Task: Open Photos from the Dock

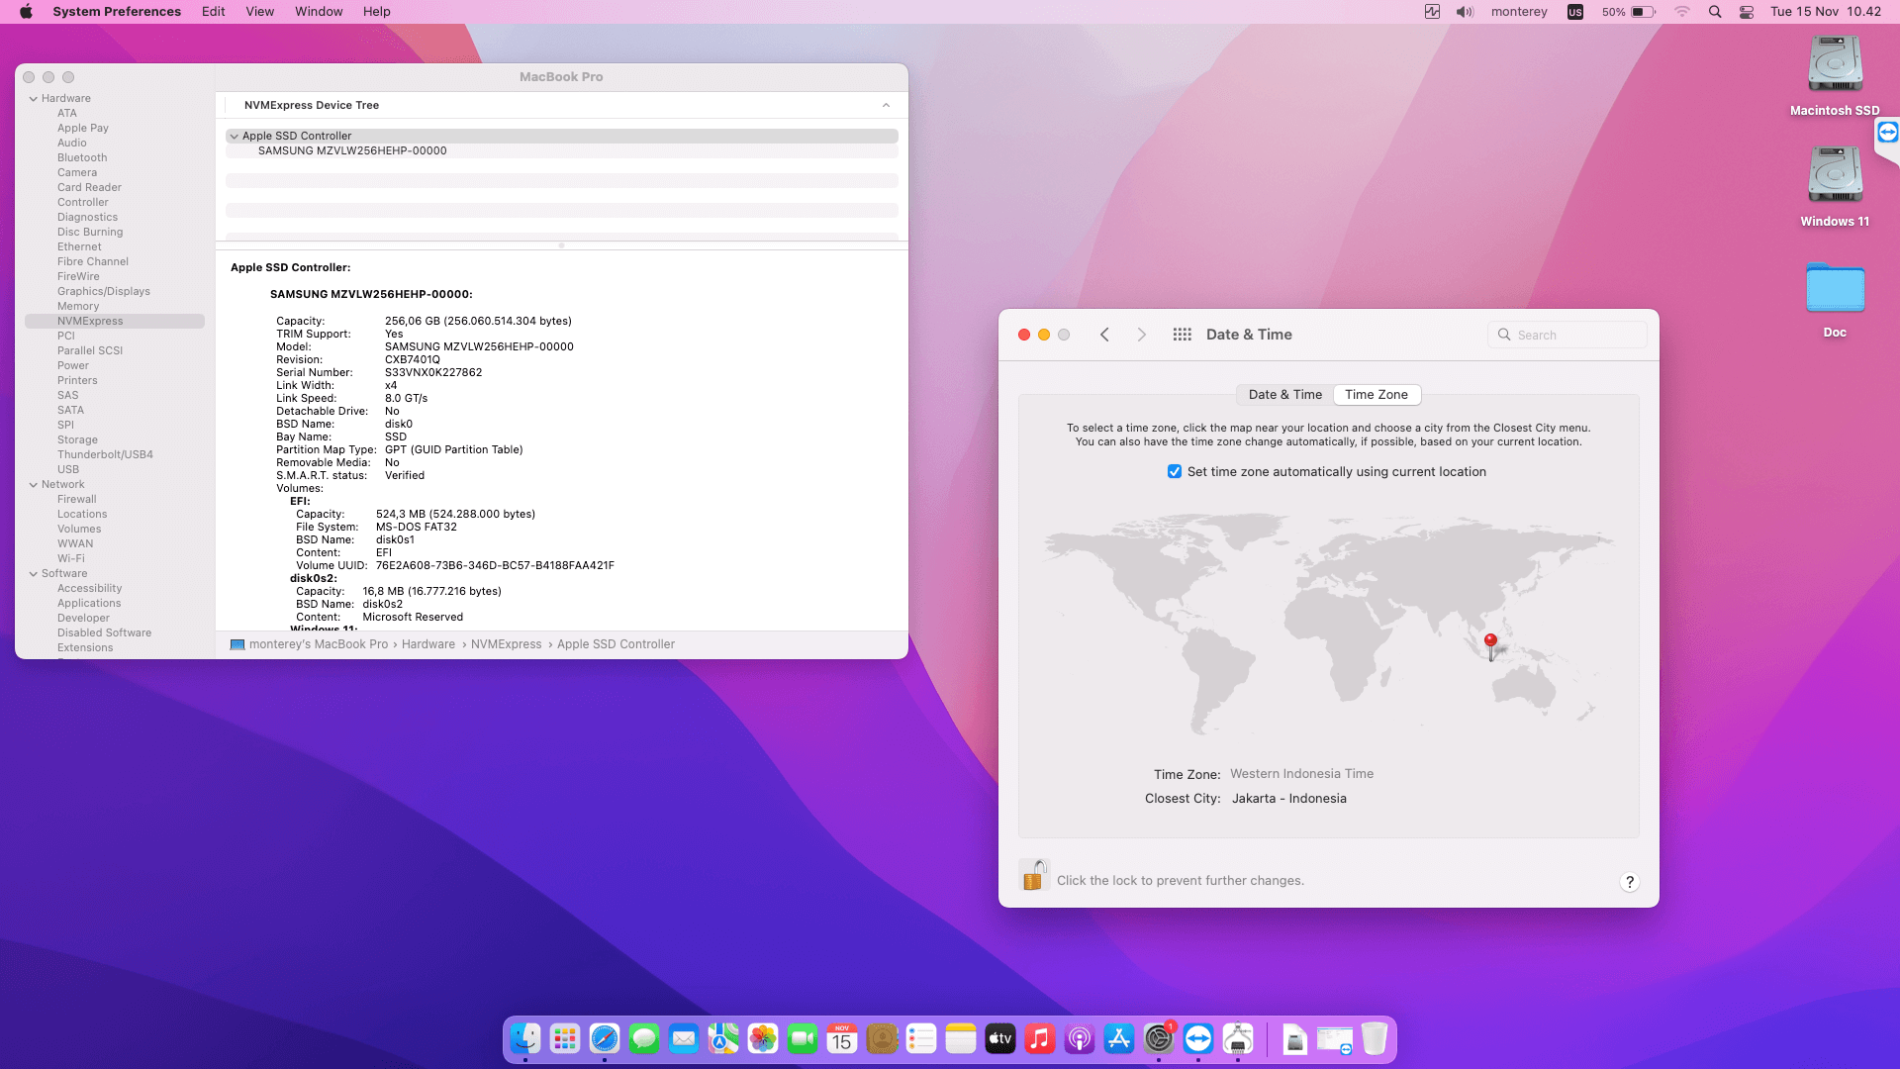Action: (x=763, y=1038)
